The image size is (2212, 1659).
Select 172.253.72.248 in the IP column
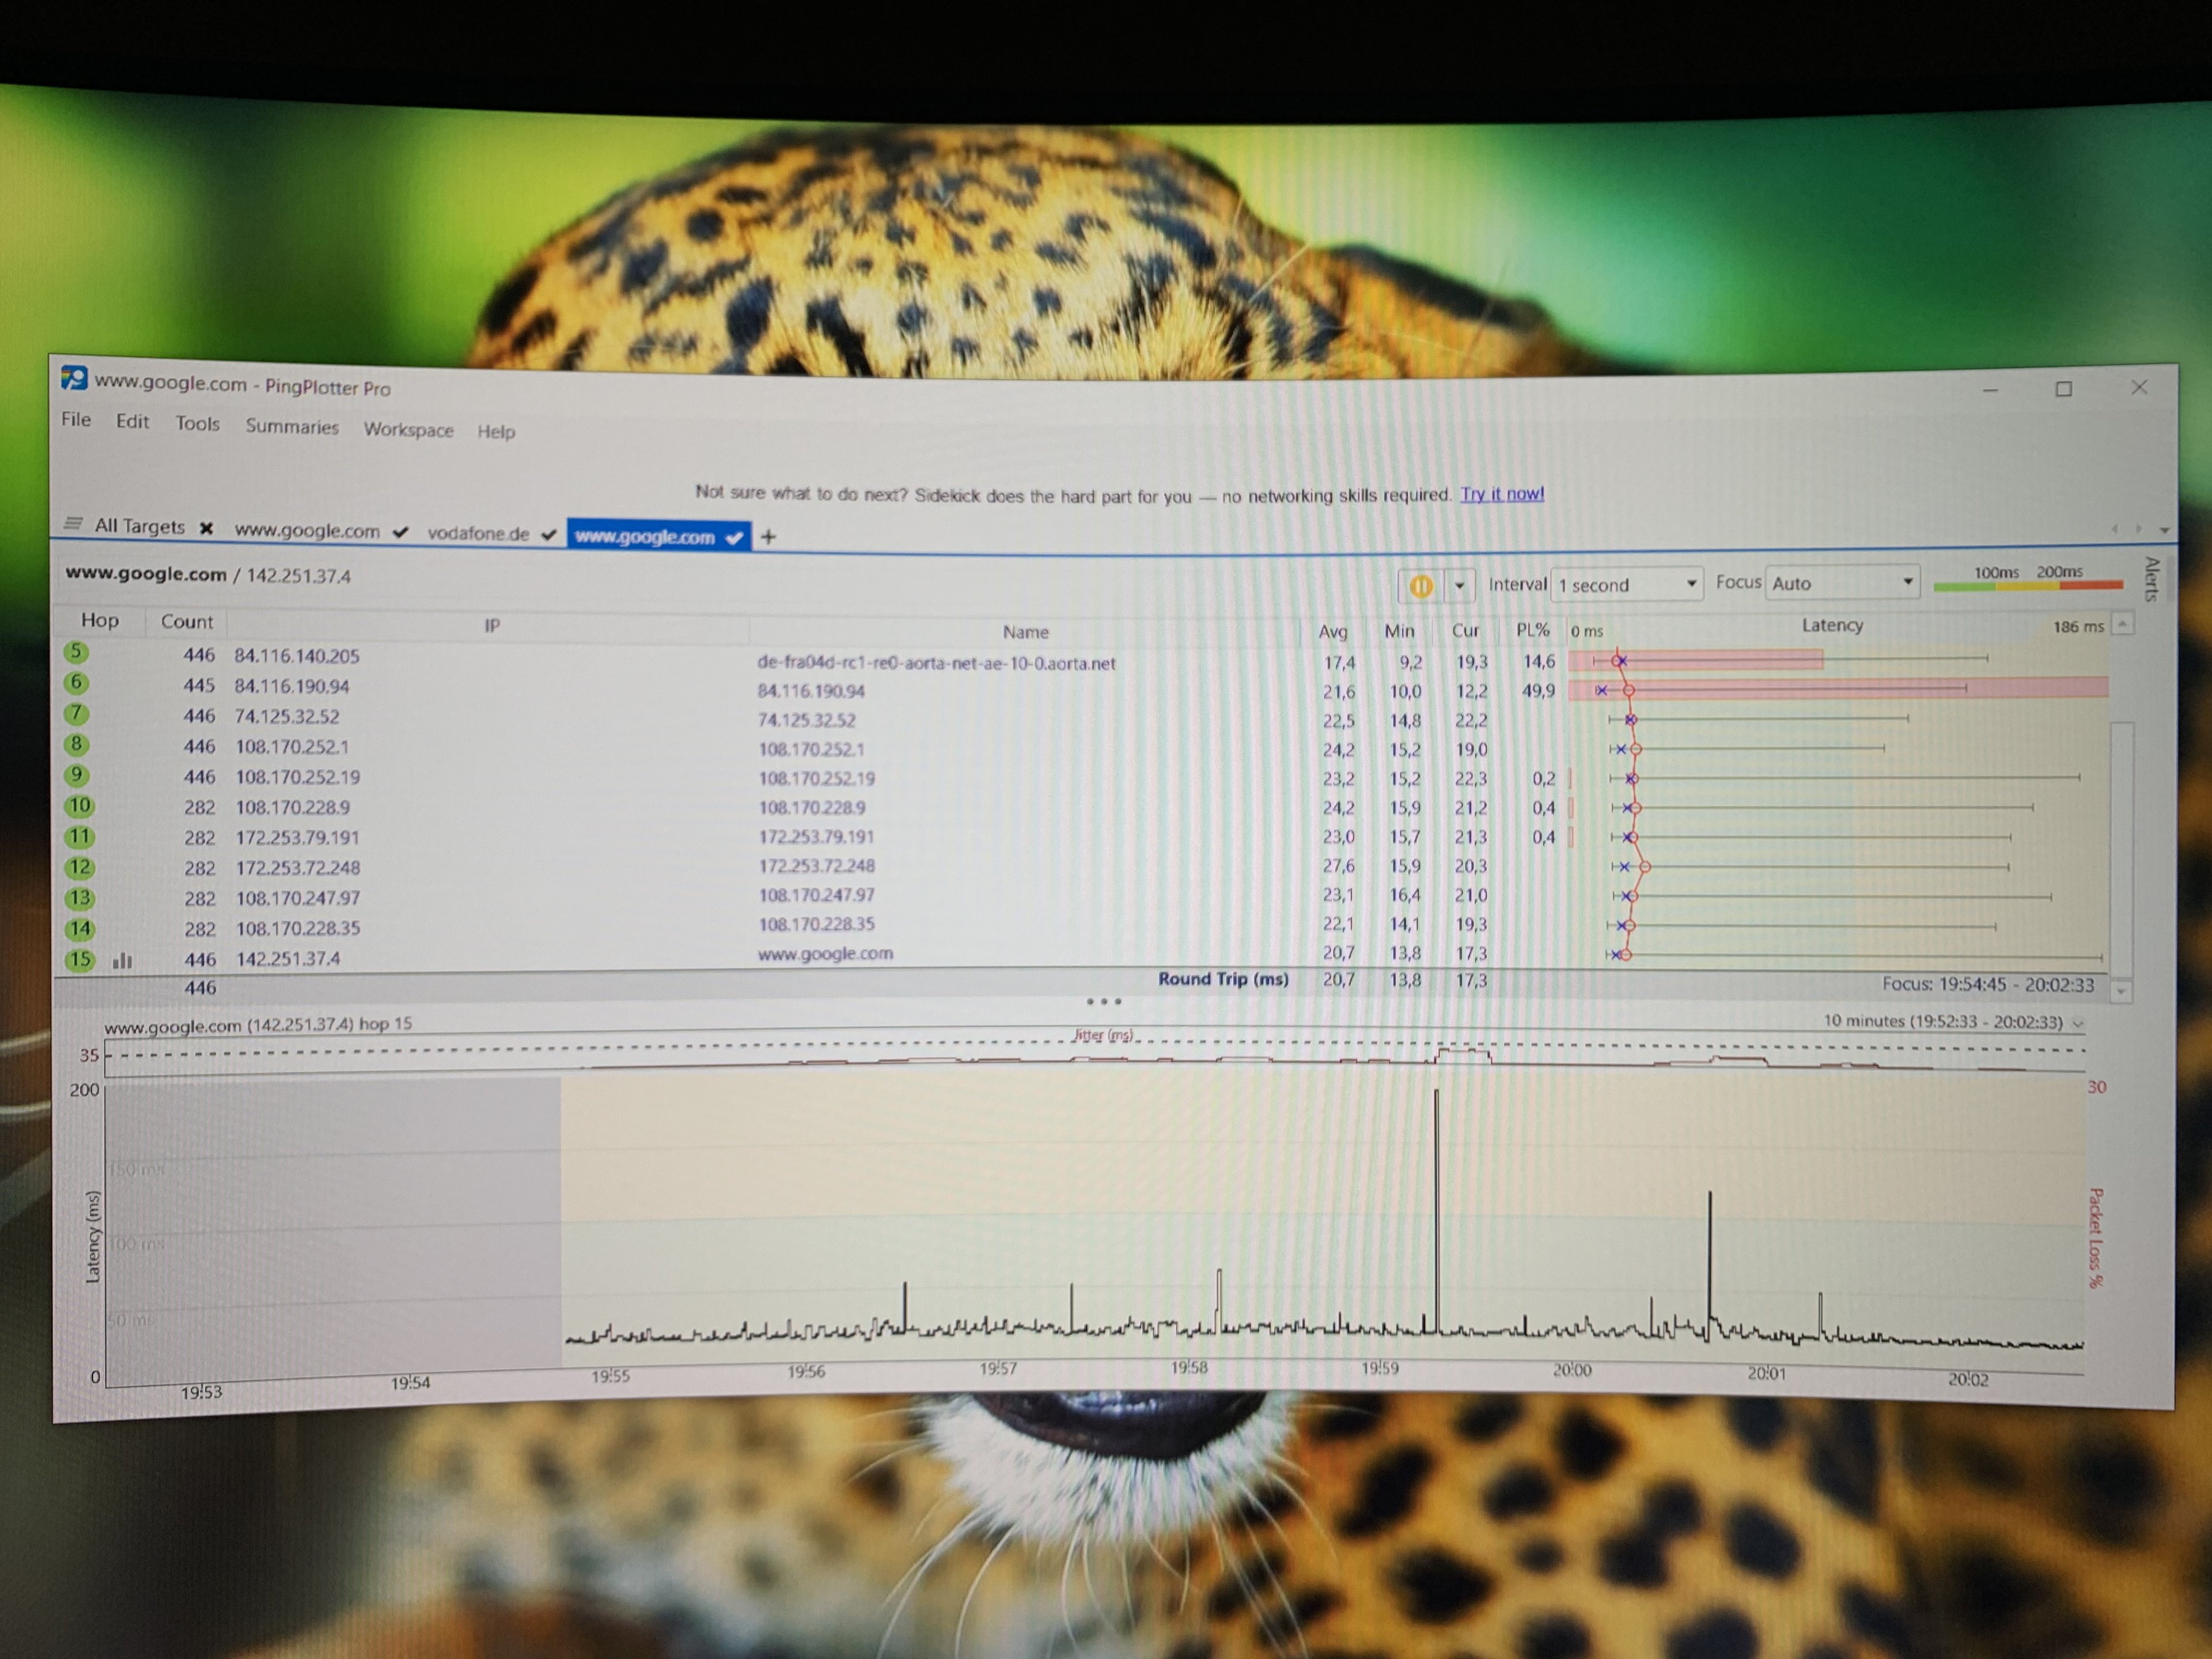point(298,868)
